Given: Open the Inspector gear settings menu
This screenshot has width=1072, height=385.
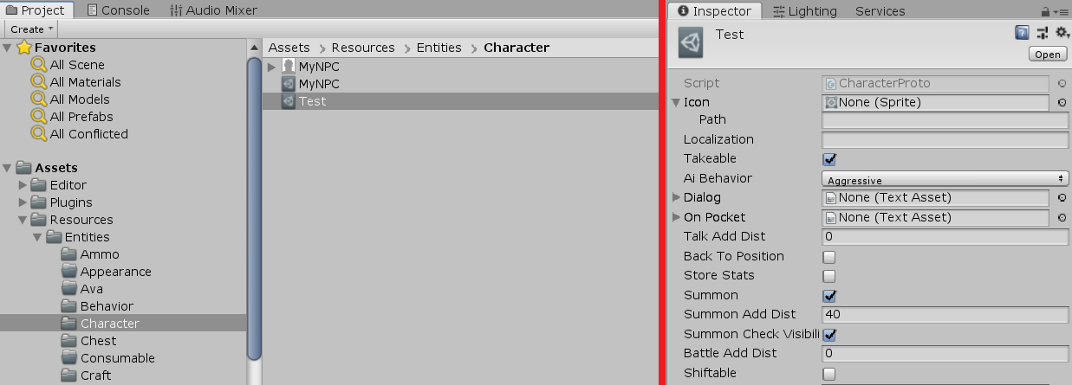Looking at the screenshot, I should click(x=1062, y=33).
